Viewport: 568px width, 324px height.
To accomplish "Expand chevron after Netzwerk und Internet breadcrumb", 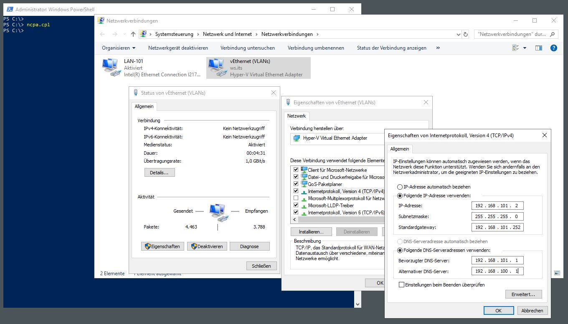I will tap(257, 34).
